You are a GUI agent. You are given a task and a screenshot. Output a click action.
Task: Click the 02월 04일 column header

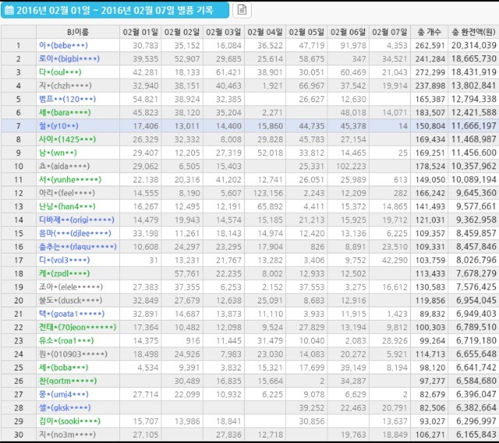[265, 32]
